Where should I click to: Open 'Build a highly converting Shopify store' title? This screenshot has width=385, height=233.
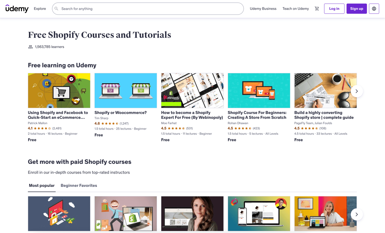click(x=324, y=115)
